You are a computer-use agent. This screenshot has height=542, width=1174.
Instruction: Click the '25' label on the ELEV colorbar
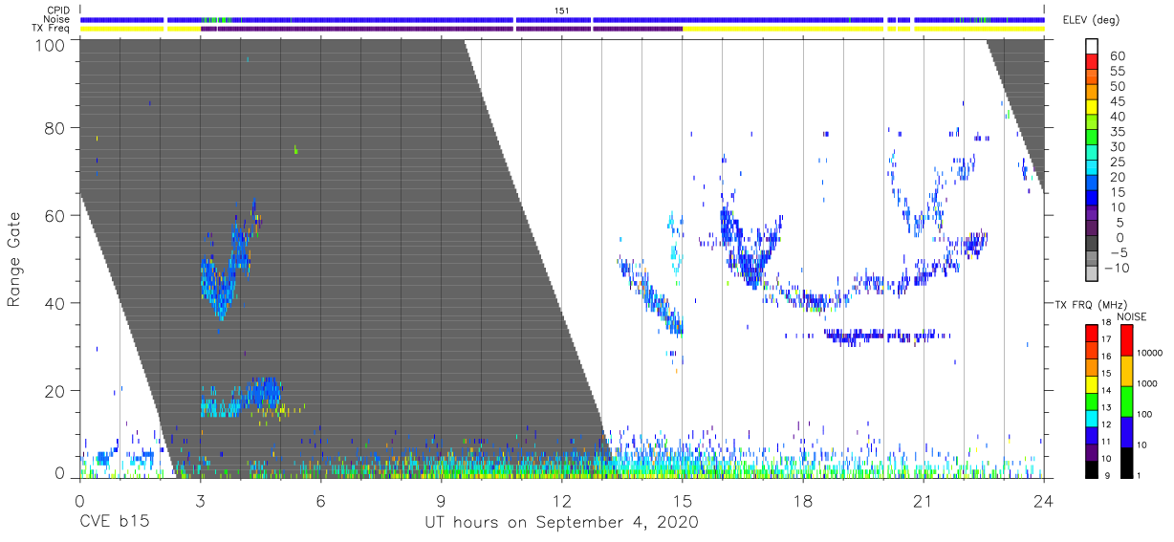pyautogui.click(x=1117, y=163)
